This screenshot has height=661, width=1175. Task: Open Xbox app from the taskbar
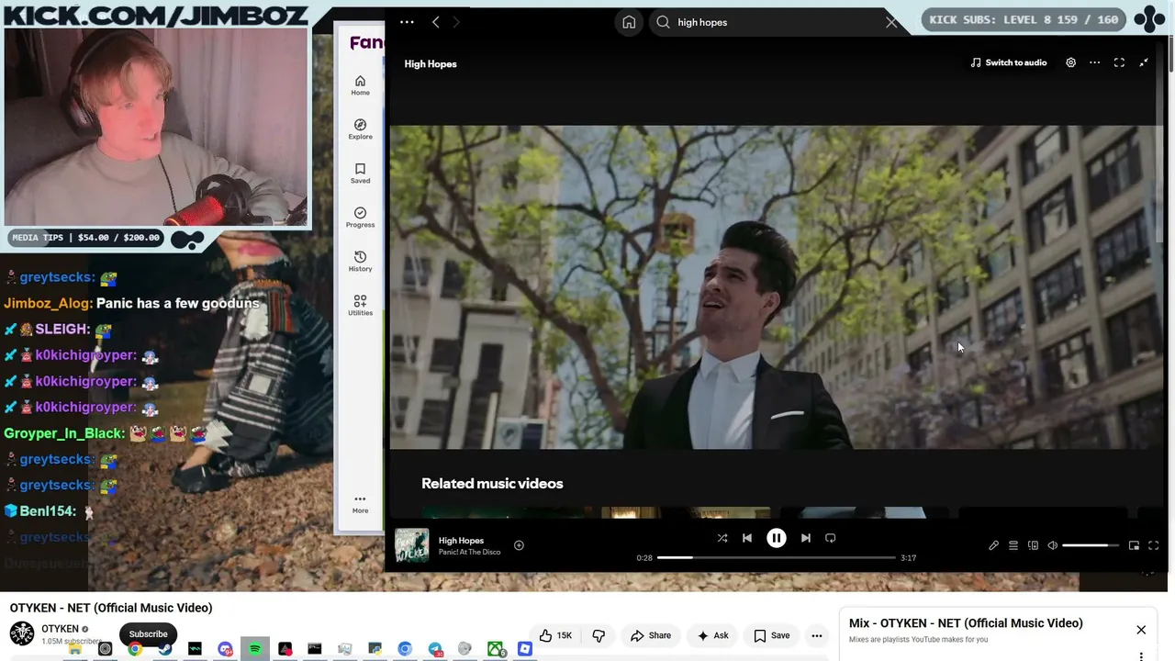pyautogui.click(x=495, y=650)
